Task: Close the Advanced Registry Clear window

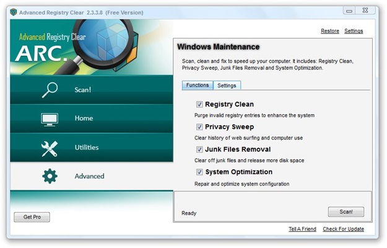Action: pyautogui.click(x=365, y=11)
